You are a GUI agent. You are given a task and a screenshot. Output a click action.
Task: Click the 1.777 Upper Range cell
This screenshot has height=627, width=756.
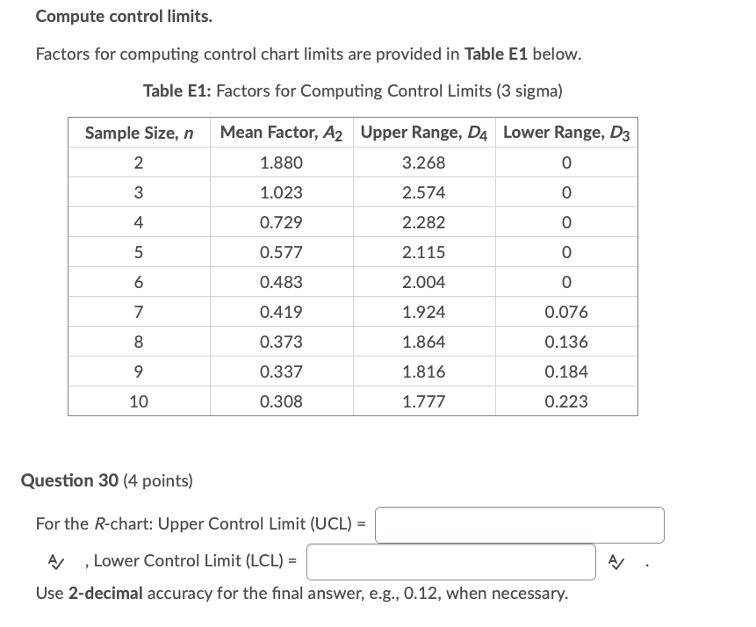point(424,401)
